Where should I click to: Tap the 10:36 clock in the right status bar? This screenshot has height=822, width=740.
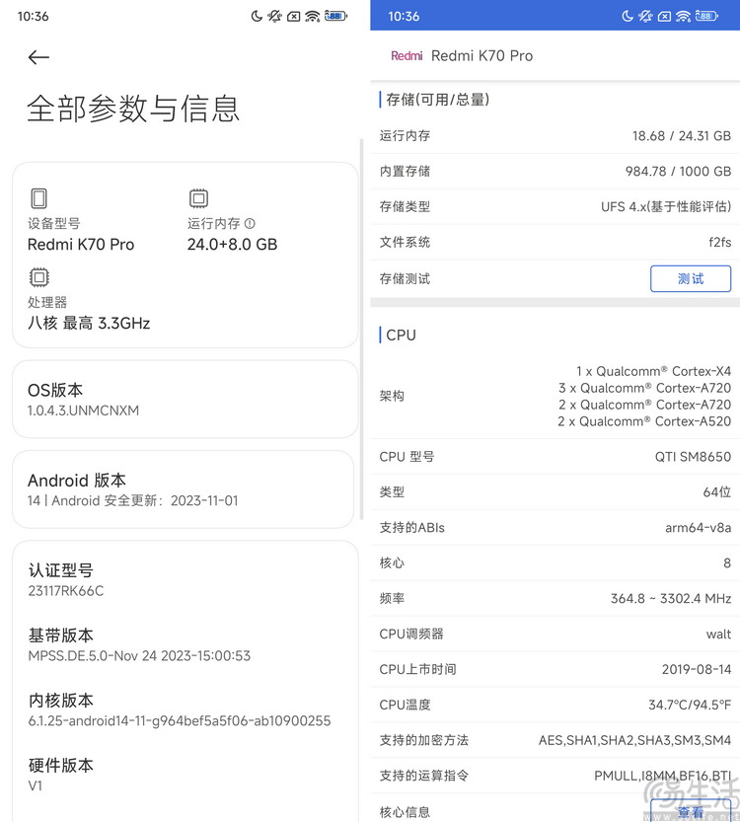tap(404, 16)
